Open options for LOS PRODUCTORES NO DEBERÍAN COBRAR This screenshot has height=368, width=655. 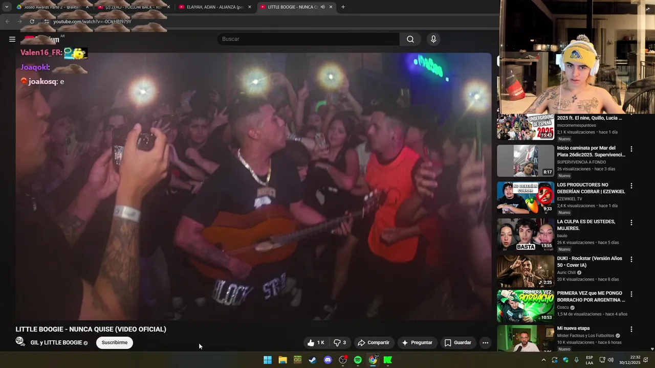click(631, 186)
